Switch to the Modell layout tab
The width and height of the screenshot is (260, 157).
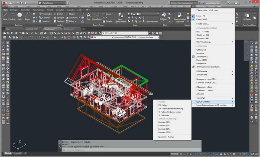[x=8, y=153]
